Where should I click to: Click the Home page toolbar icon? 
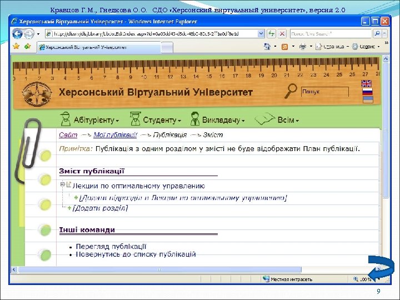pyautogui.click(x=267, y=47)
